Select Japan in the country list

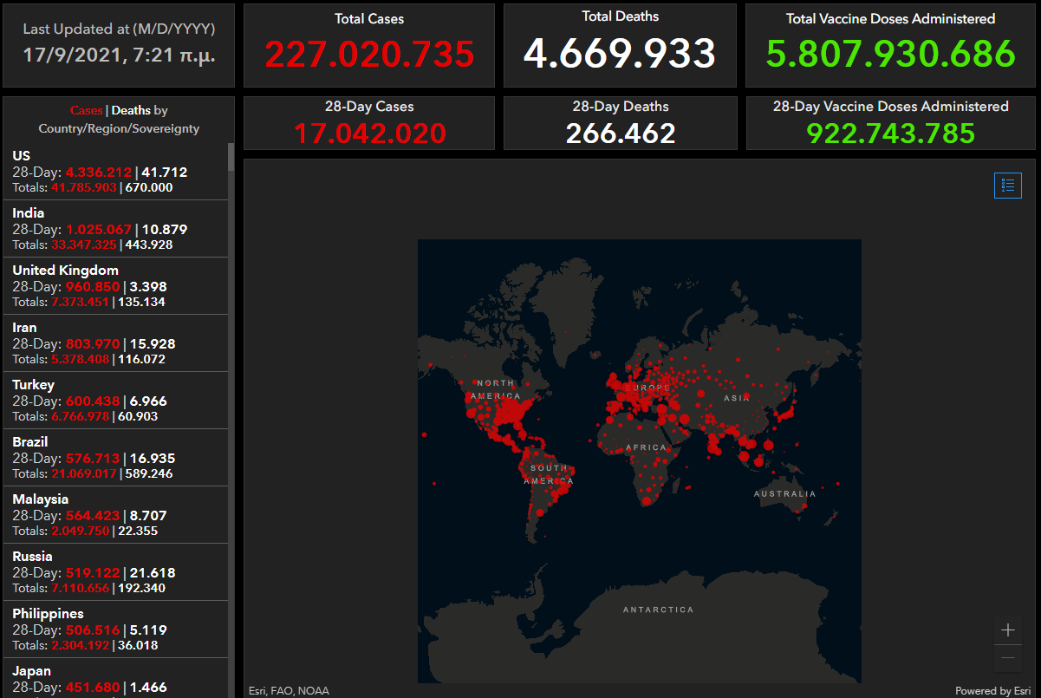pos(114,679)
